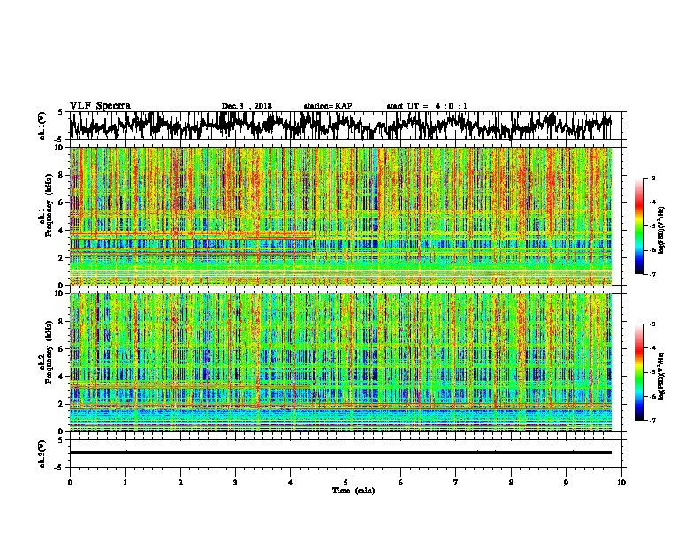Click the "6" kHz tick on the ch.2 frequency axis
The height and width of the screenshot is (541, 700).
pos(61,349)
